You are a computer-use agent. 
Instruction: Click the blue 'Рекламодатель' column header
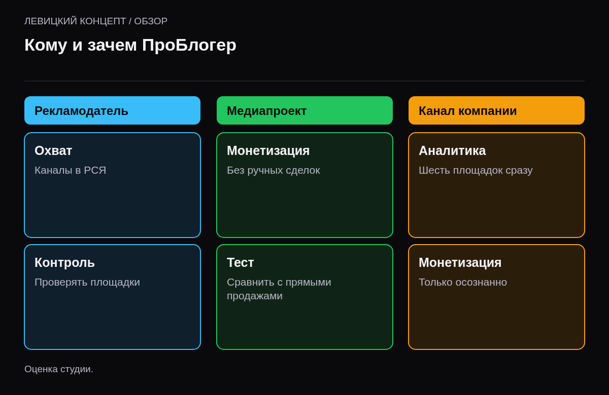112,110
